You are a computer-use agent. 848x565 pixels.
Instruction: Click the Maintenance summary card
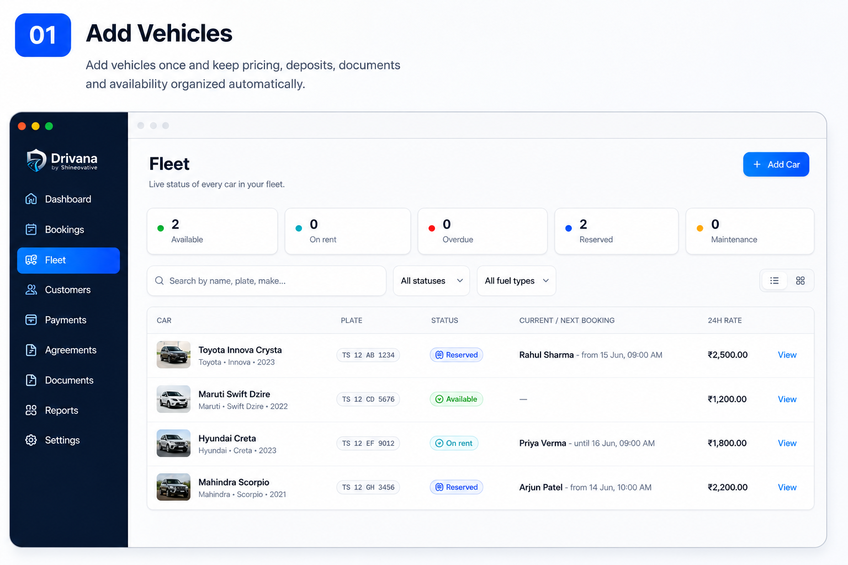coord(750,231)
